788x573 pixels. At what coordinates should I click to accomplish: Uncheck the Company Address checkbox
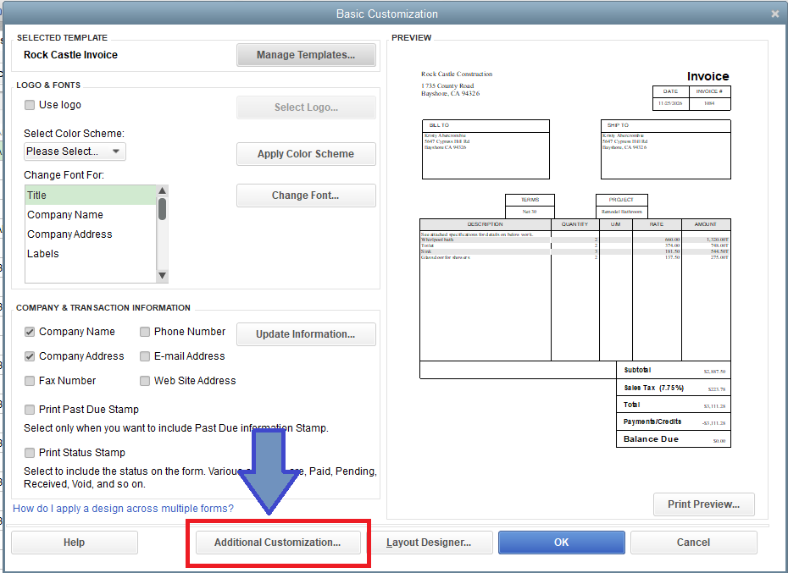(x=30, y=356)
